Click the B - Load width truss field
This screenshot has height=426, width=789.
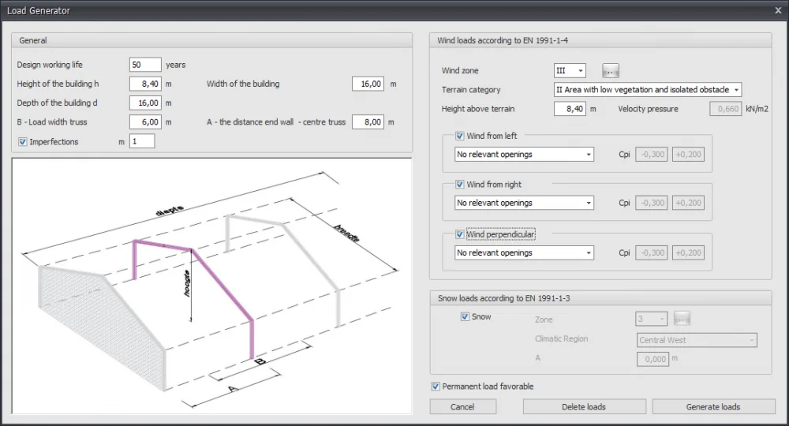coord(145,122)
